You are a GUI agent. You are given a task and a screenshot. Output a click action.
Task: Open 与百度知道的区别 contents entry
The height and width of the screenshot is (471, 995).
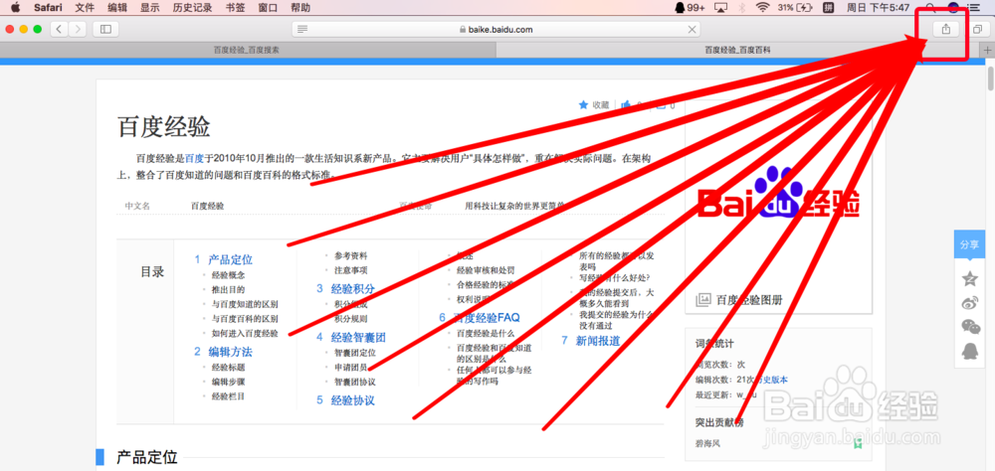click(245, 304)
